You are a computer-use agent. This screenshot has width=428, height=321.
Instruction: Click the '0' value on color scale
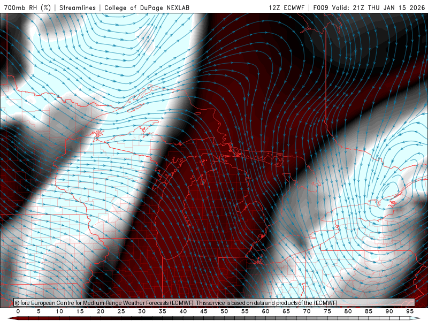tap(18, 311)
